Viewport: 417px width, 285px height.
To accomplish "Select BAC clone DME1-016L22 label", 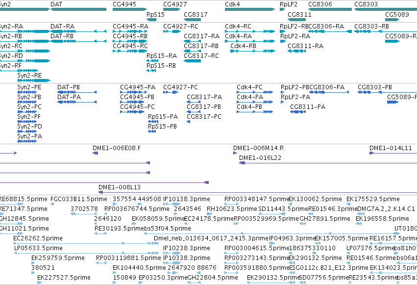I will [x=260, y=158].
